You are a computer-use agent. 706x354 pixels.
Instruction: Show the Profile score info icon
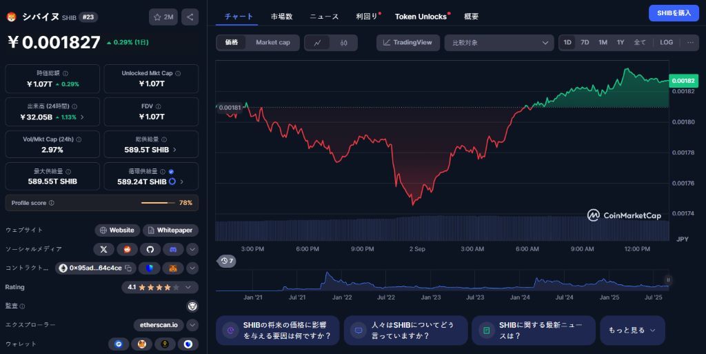coord(51,203)
